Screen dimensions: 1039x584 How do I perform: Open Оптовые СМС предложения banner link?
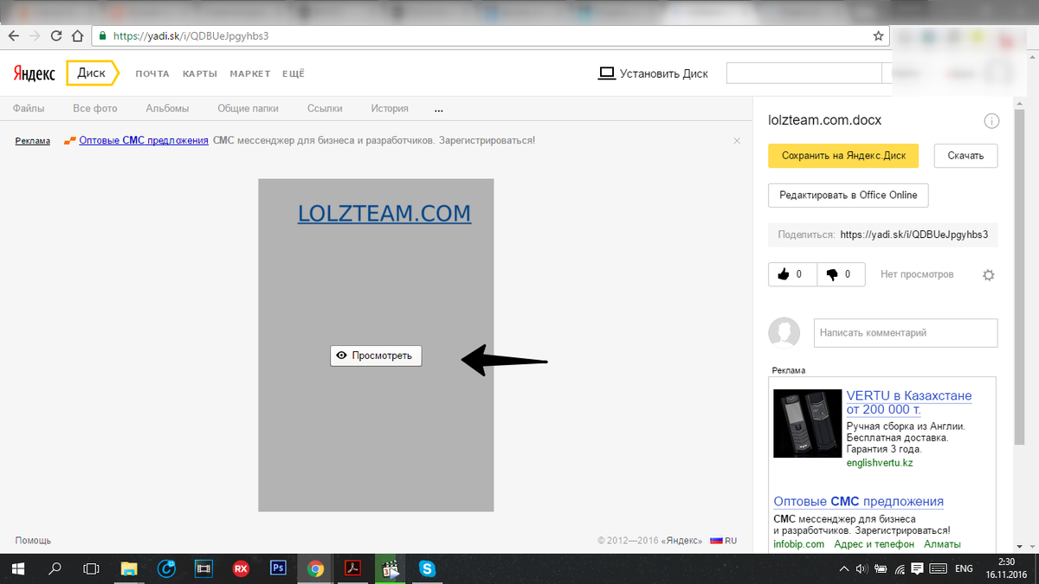tap(144, 140)
